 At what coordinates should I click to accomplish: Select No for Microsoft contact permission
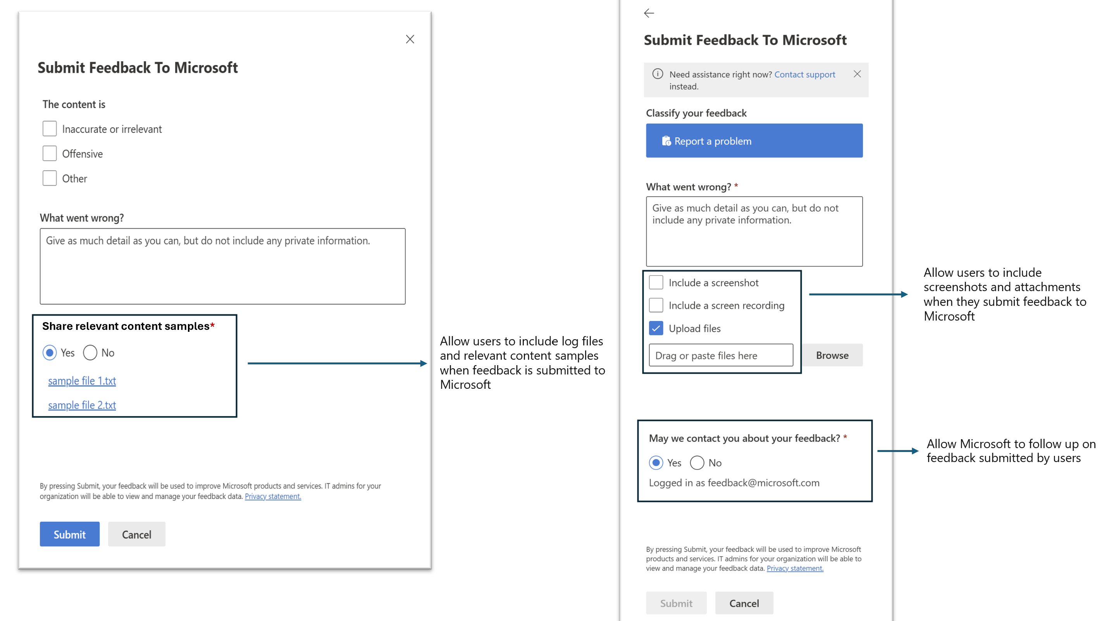(698, 462)
